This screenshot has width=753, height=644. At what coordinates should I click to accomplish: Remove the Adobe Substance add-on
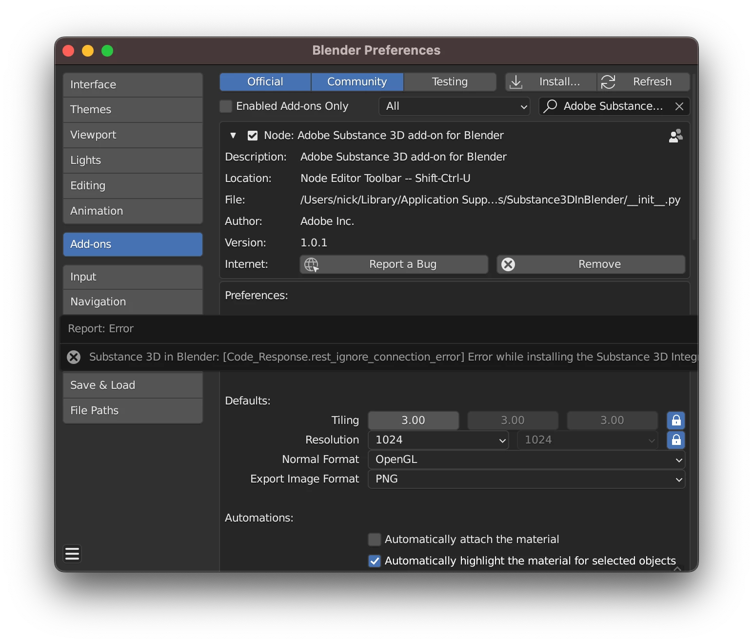coord(591,264)
